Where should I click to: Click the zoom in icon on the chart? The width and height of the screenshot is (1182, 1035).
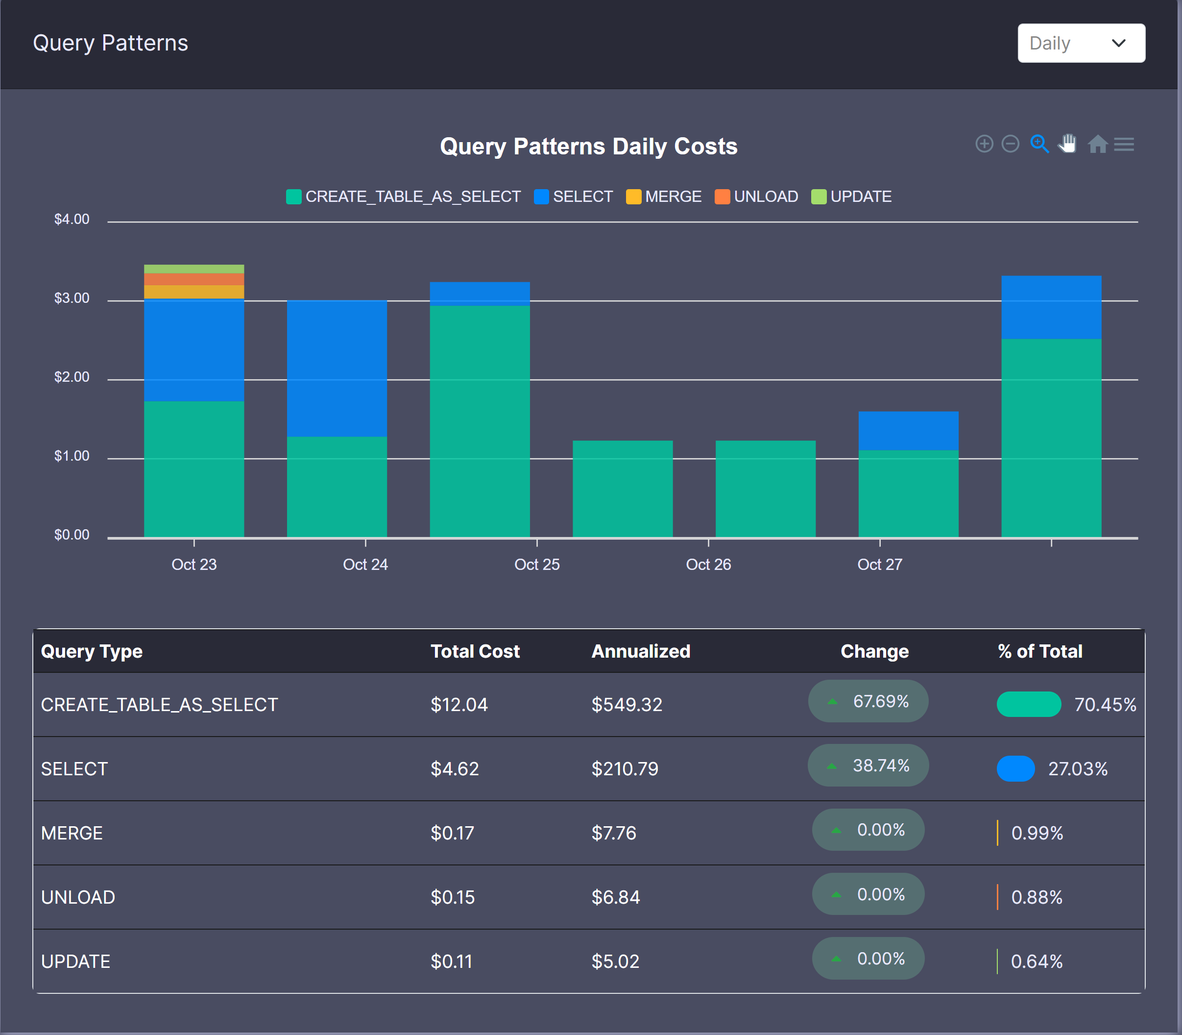click(984, 144)
